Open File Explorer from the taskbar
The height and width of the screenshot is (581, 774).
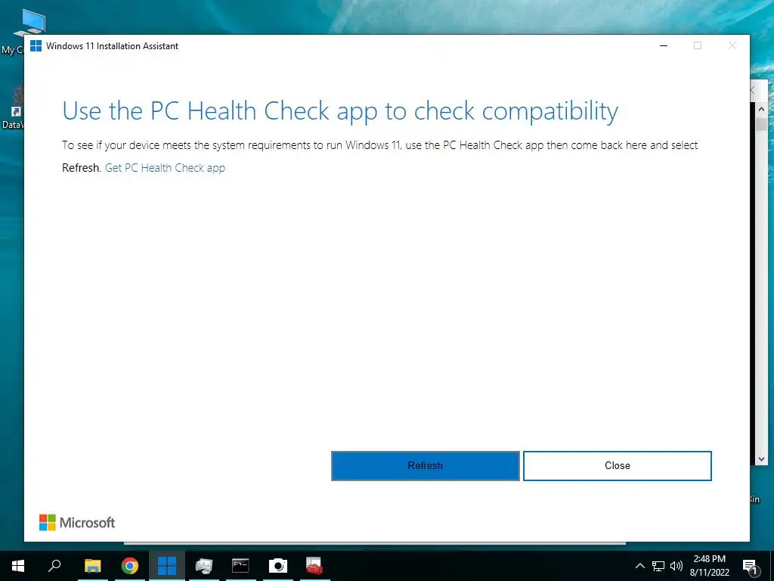(x=92, y=566)
